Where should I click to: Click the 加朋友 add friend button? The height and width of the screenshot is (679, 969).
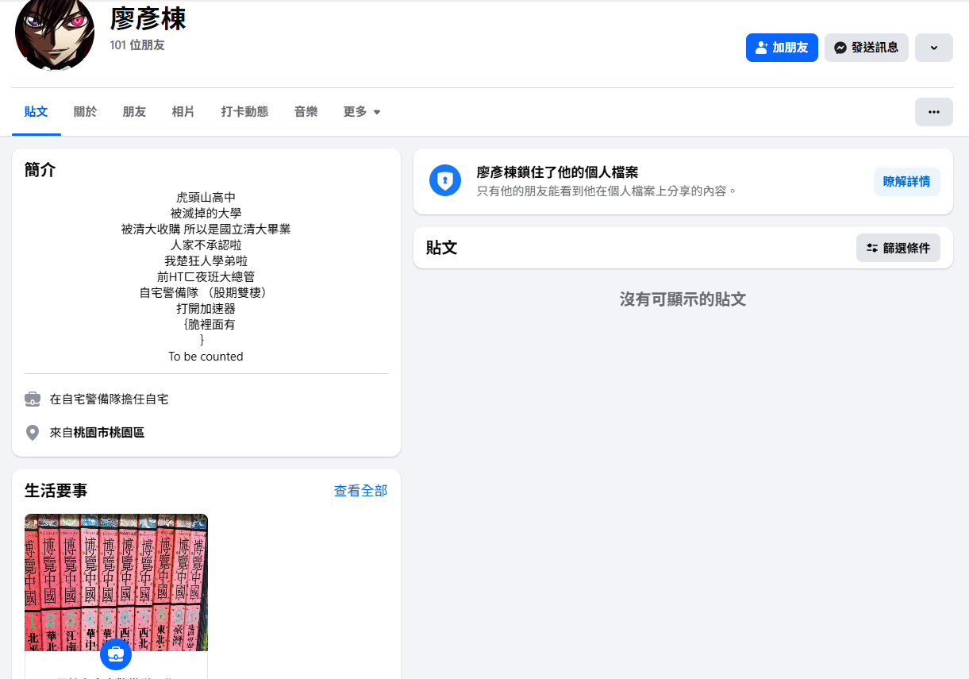point(781,48)
